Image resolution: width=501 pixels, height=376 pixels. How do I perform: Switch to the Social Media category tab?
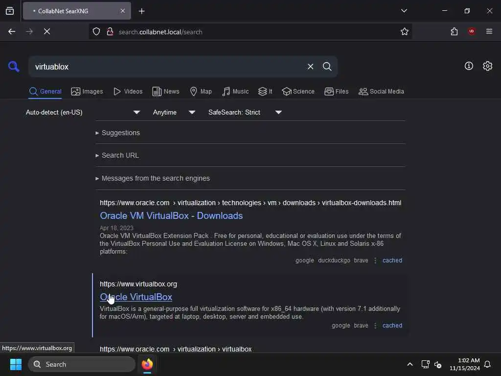click(x=381, y=92)
